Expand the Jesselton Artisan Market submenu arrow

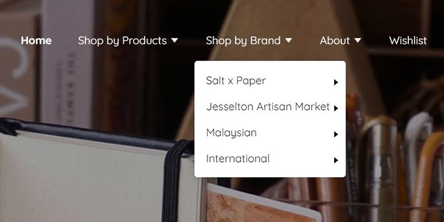336,108
